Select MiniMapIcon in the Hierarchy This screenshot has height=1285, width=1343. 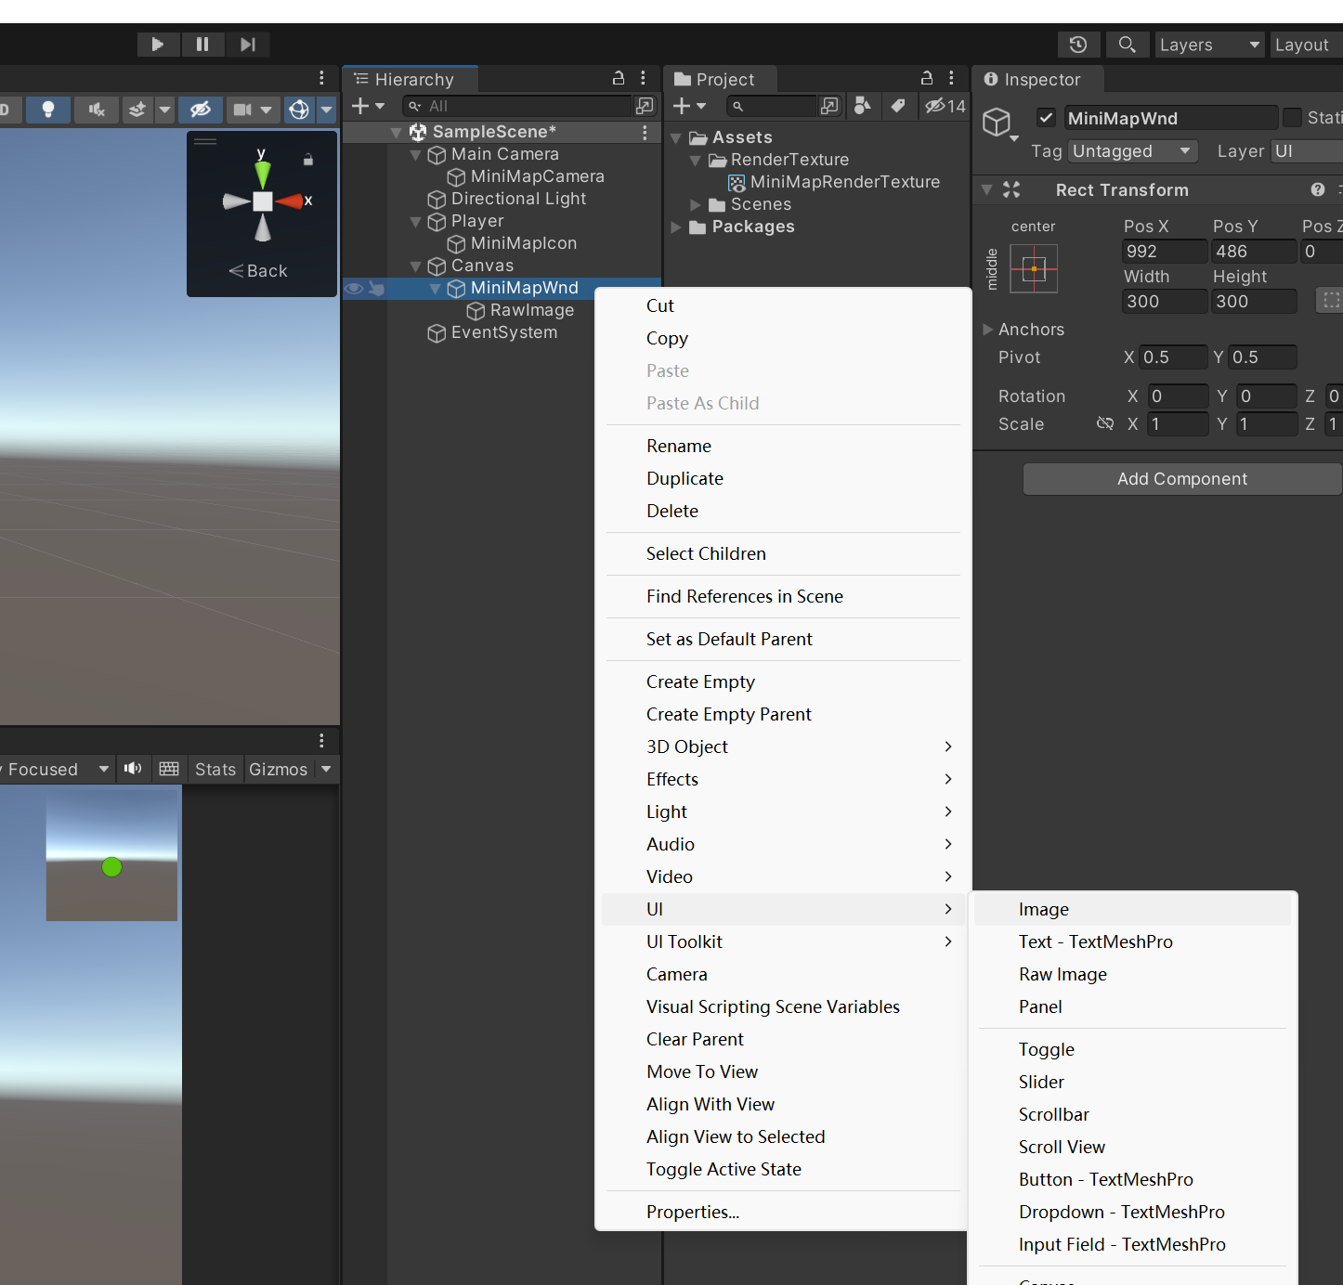[x=523, y=243]
